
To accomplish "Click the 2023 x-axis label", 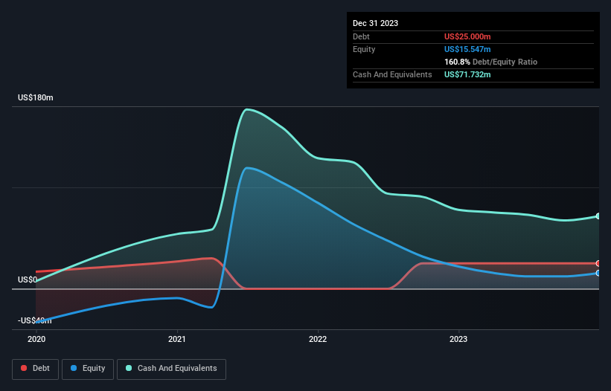I will [x=458, y=339].
